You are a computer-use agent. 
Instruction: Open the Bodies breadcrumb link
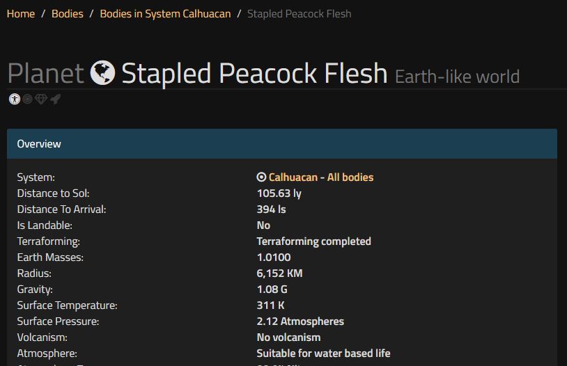click(68, 14)
